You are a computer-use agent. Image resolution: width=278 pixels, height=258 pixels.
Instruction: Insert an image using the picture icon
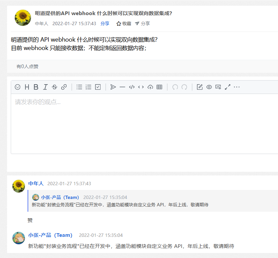[x=218, y=87]
